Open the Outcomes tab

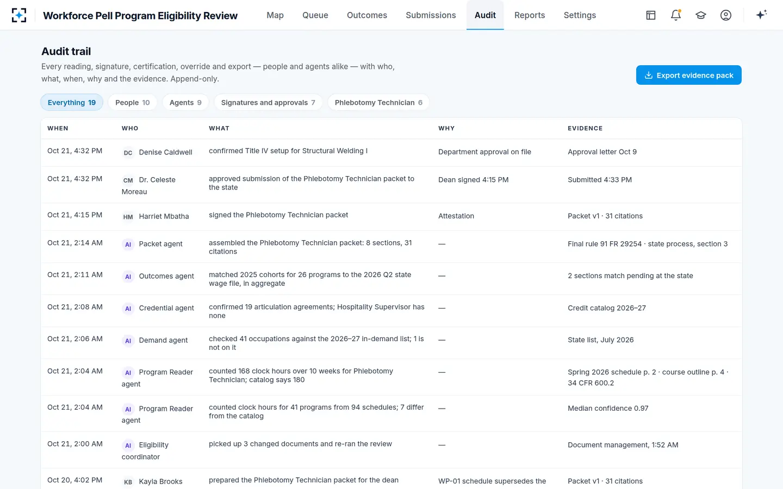pyautogui.click(x=367, y=15)
